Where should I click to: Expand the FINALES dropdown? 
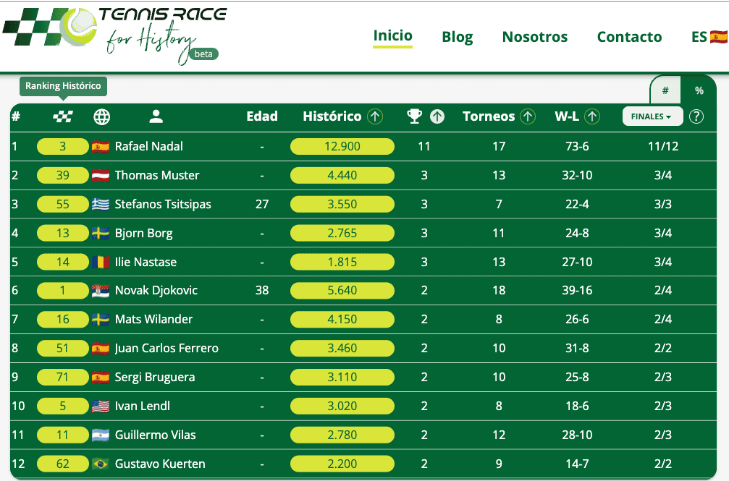[652, 116]
